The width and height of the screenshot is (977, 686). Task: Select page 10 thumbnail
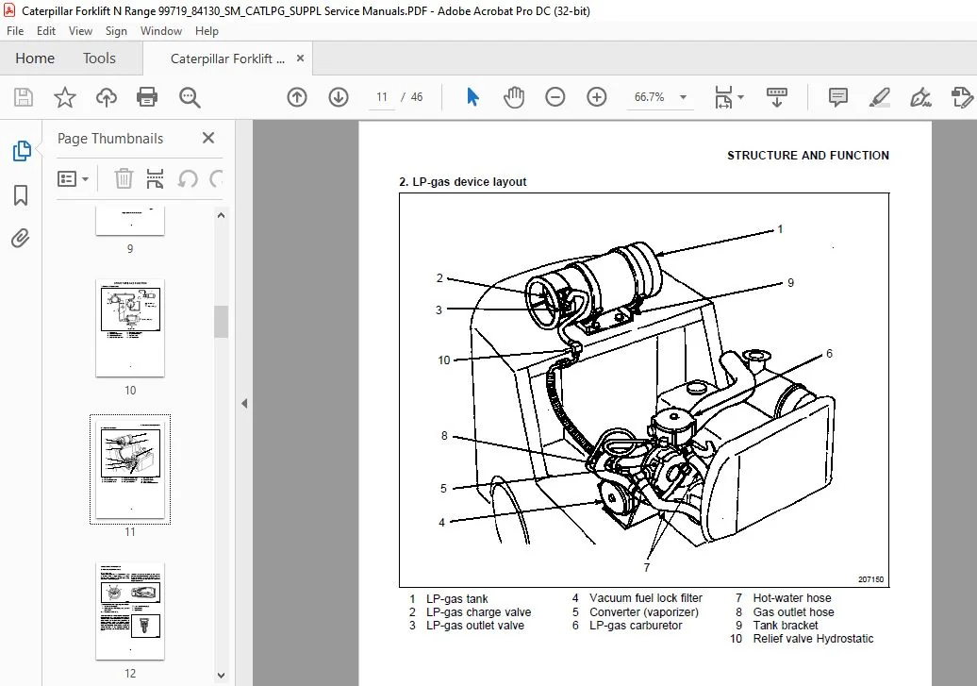click(130, 328)
